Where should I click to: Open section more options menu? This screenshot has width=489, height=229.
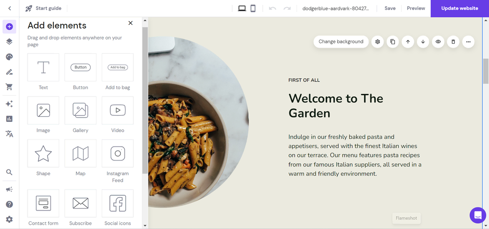[x=468, y=41]
